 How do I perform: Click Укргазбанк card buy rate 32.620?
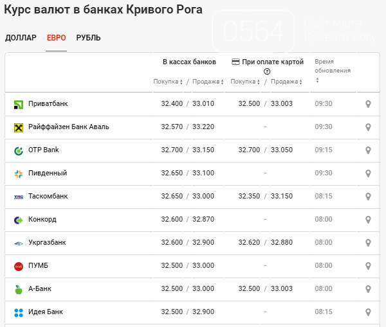pos(249,242)
